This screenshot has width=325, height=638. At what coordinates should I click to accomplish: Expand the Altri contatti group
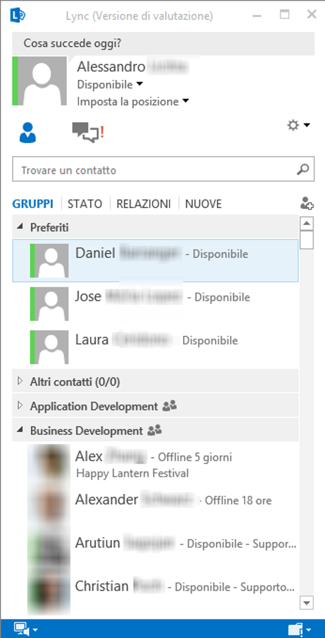[20, 381]
